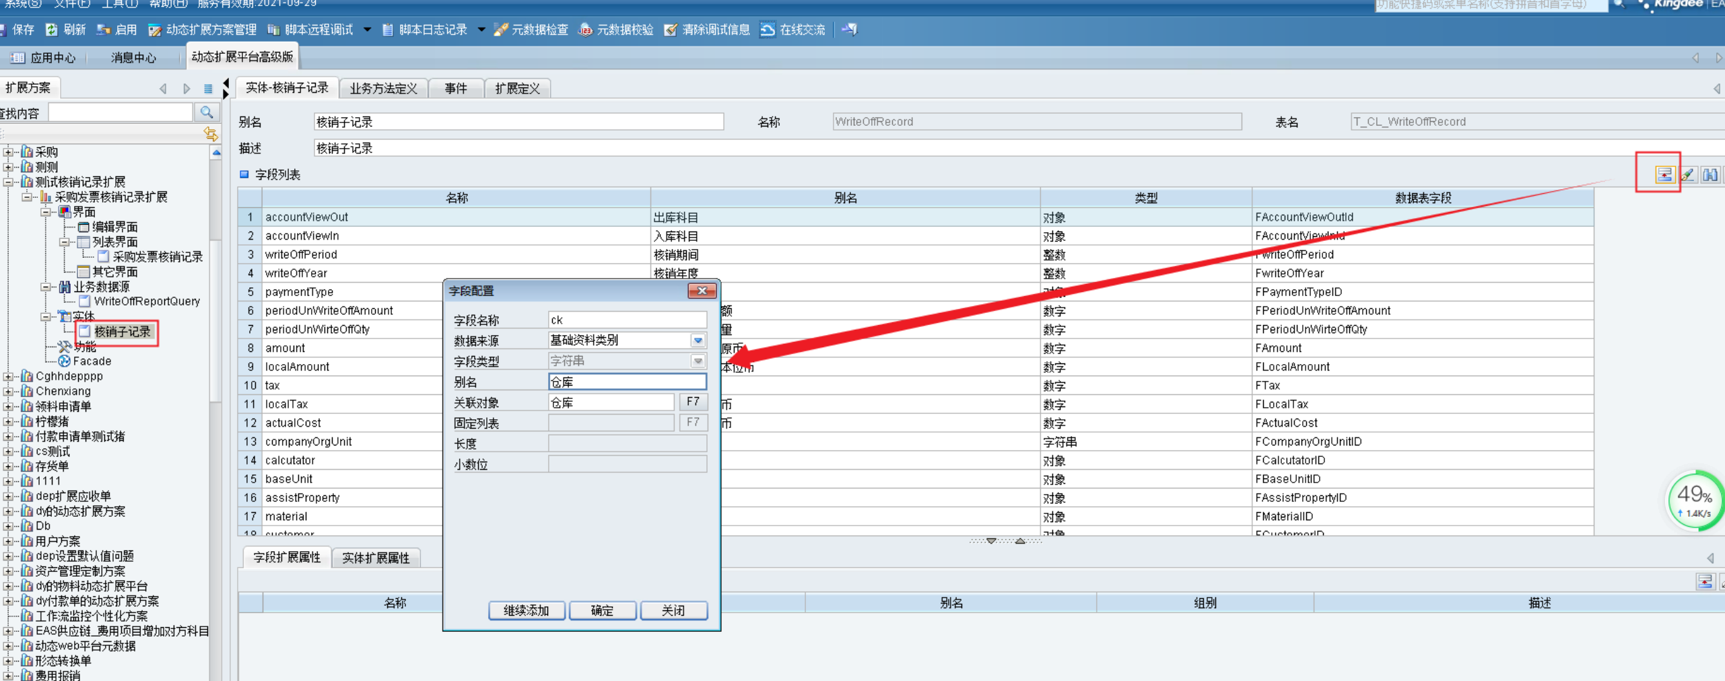Click the edit field pencil icon
This screenshot has height=681, width=1725.
coord(1687,175)
